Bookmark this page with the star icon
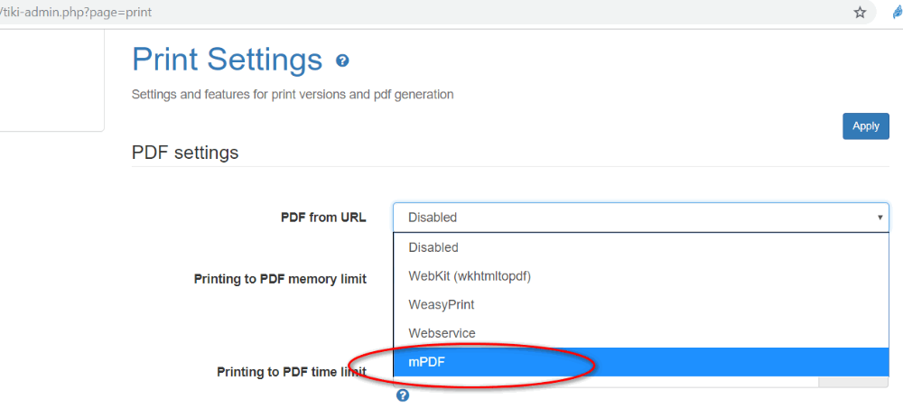The image size is (903, 418). click(860, 12)
